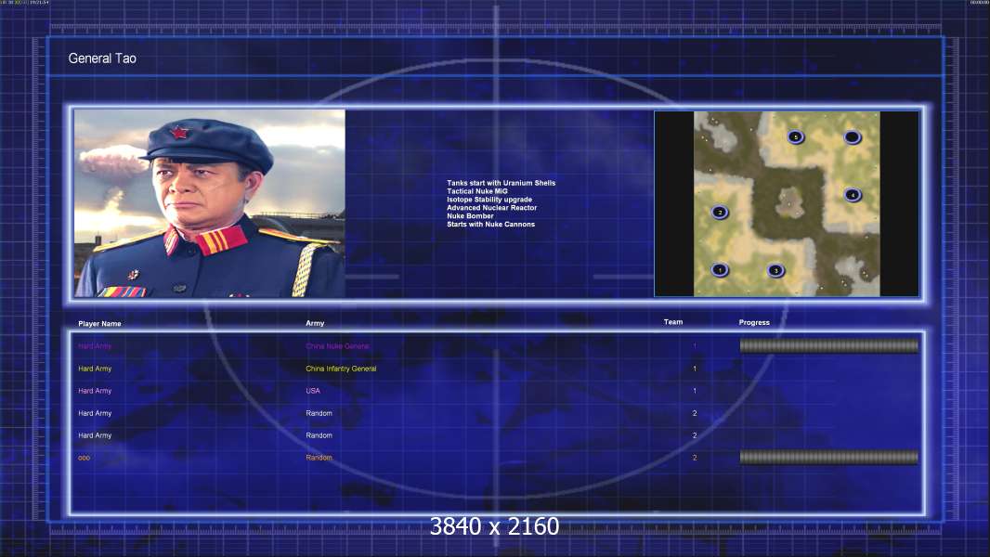The width and height of the screenshot is (990, 557).
Task: Choose start position marker 4 on minimap
Action: [x=853, y=195]
